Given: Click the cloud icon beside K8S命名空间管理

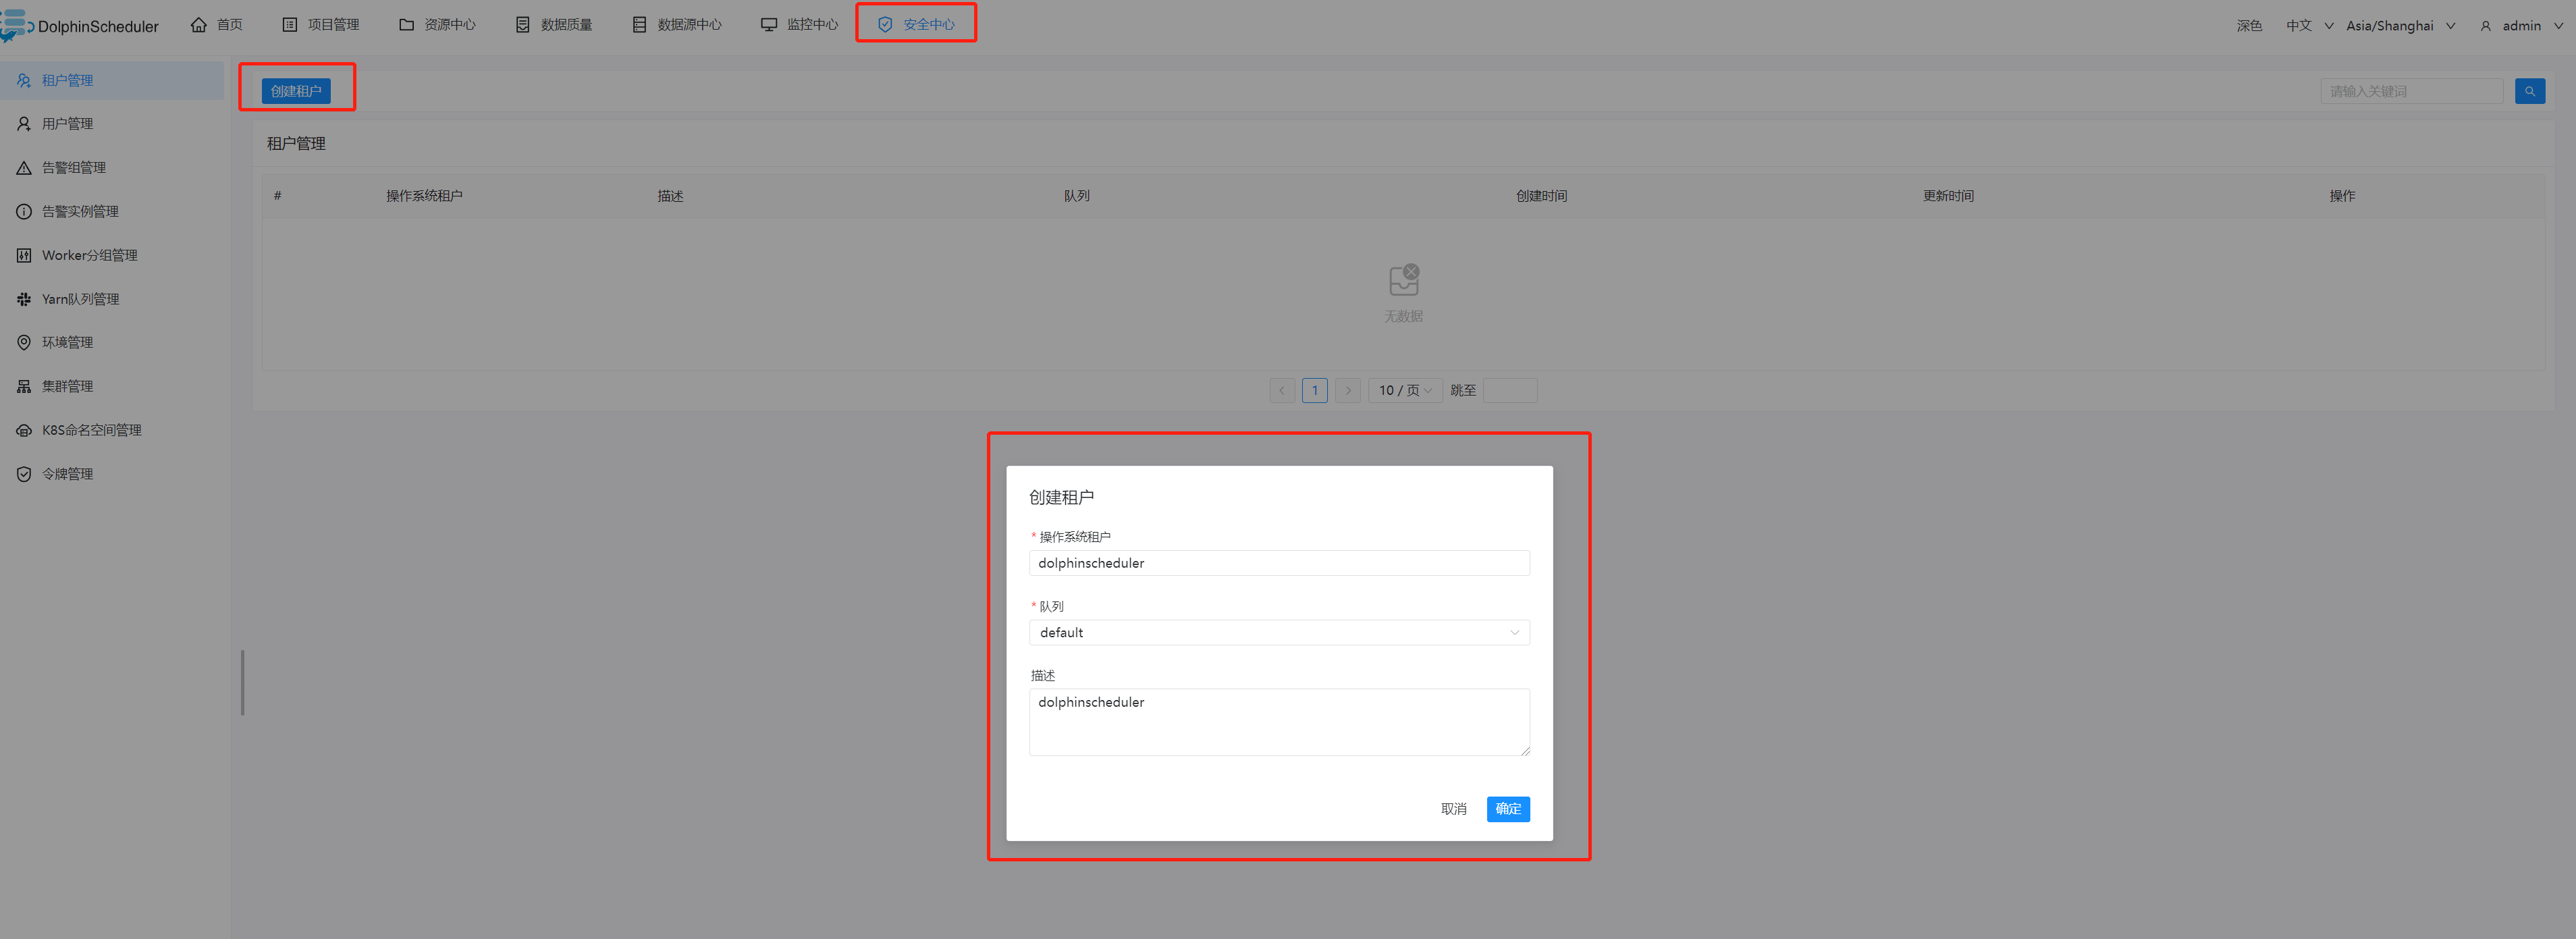Looking at the screenshot, I should (24, 430).
